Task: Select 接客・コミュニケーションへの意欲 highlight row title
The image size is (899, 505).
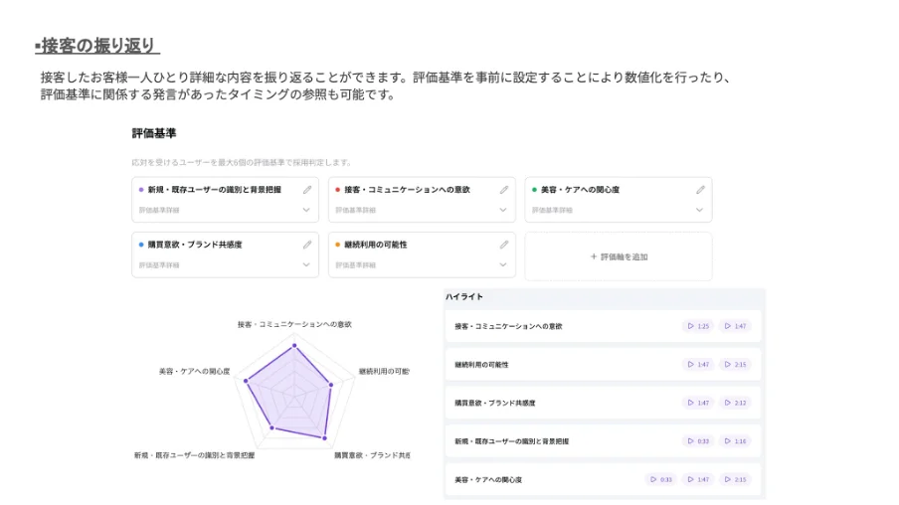Action: 508,326
